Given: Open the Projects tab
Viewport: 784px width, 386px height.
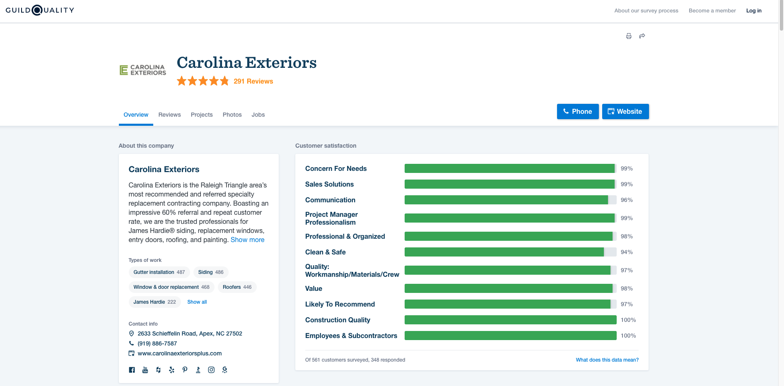Looking at the screenshot, I should tap(202, 115).
